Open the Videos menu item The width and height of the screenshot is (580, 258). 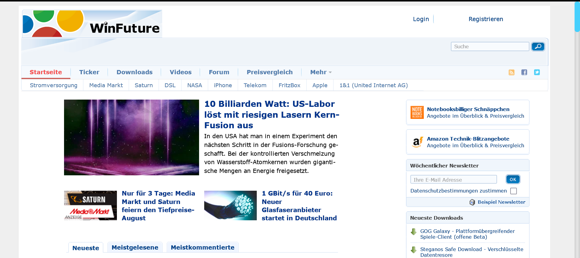181,72
